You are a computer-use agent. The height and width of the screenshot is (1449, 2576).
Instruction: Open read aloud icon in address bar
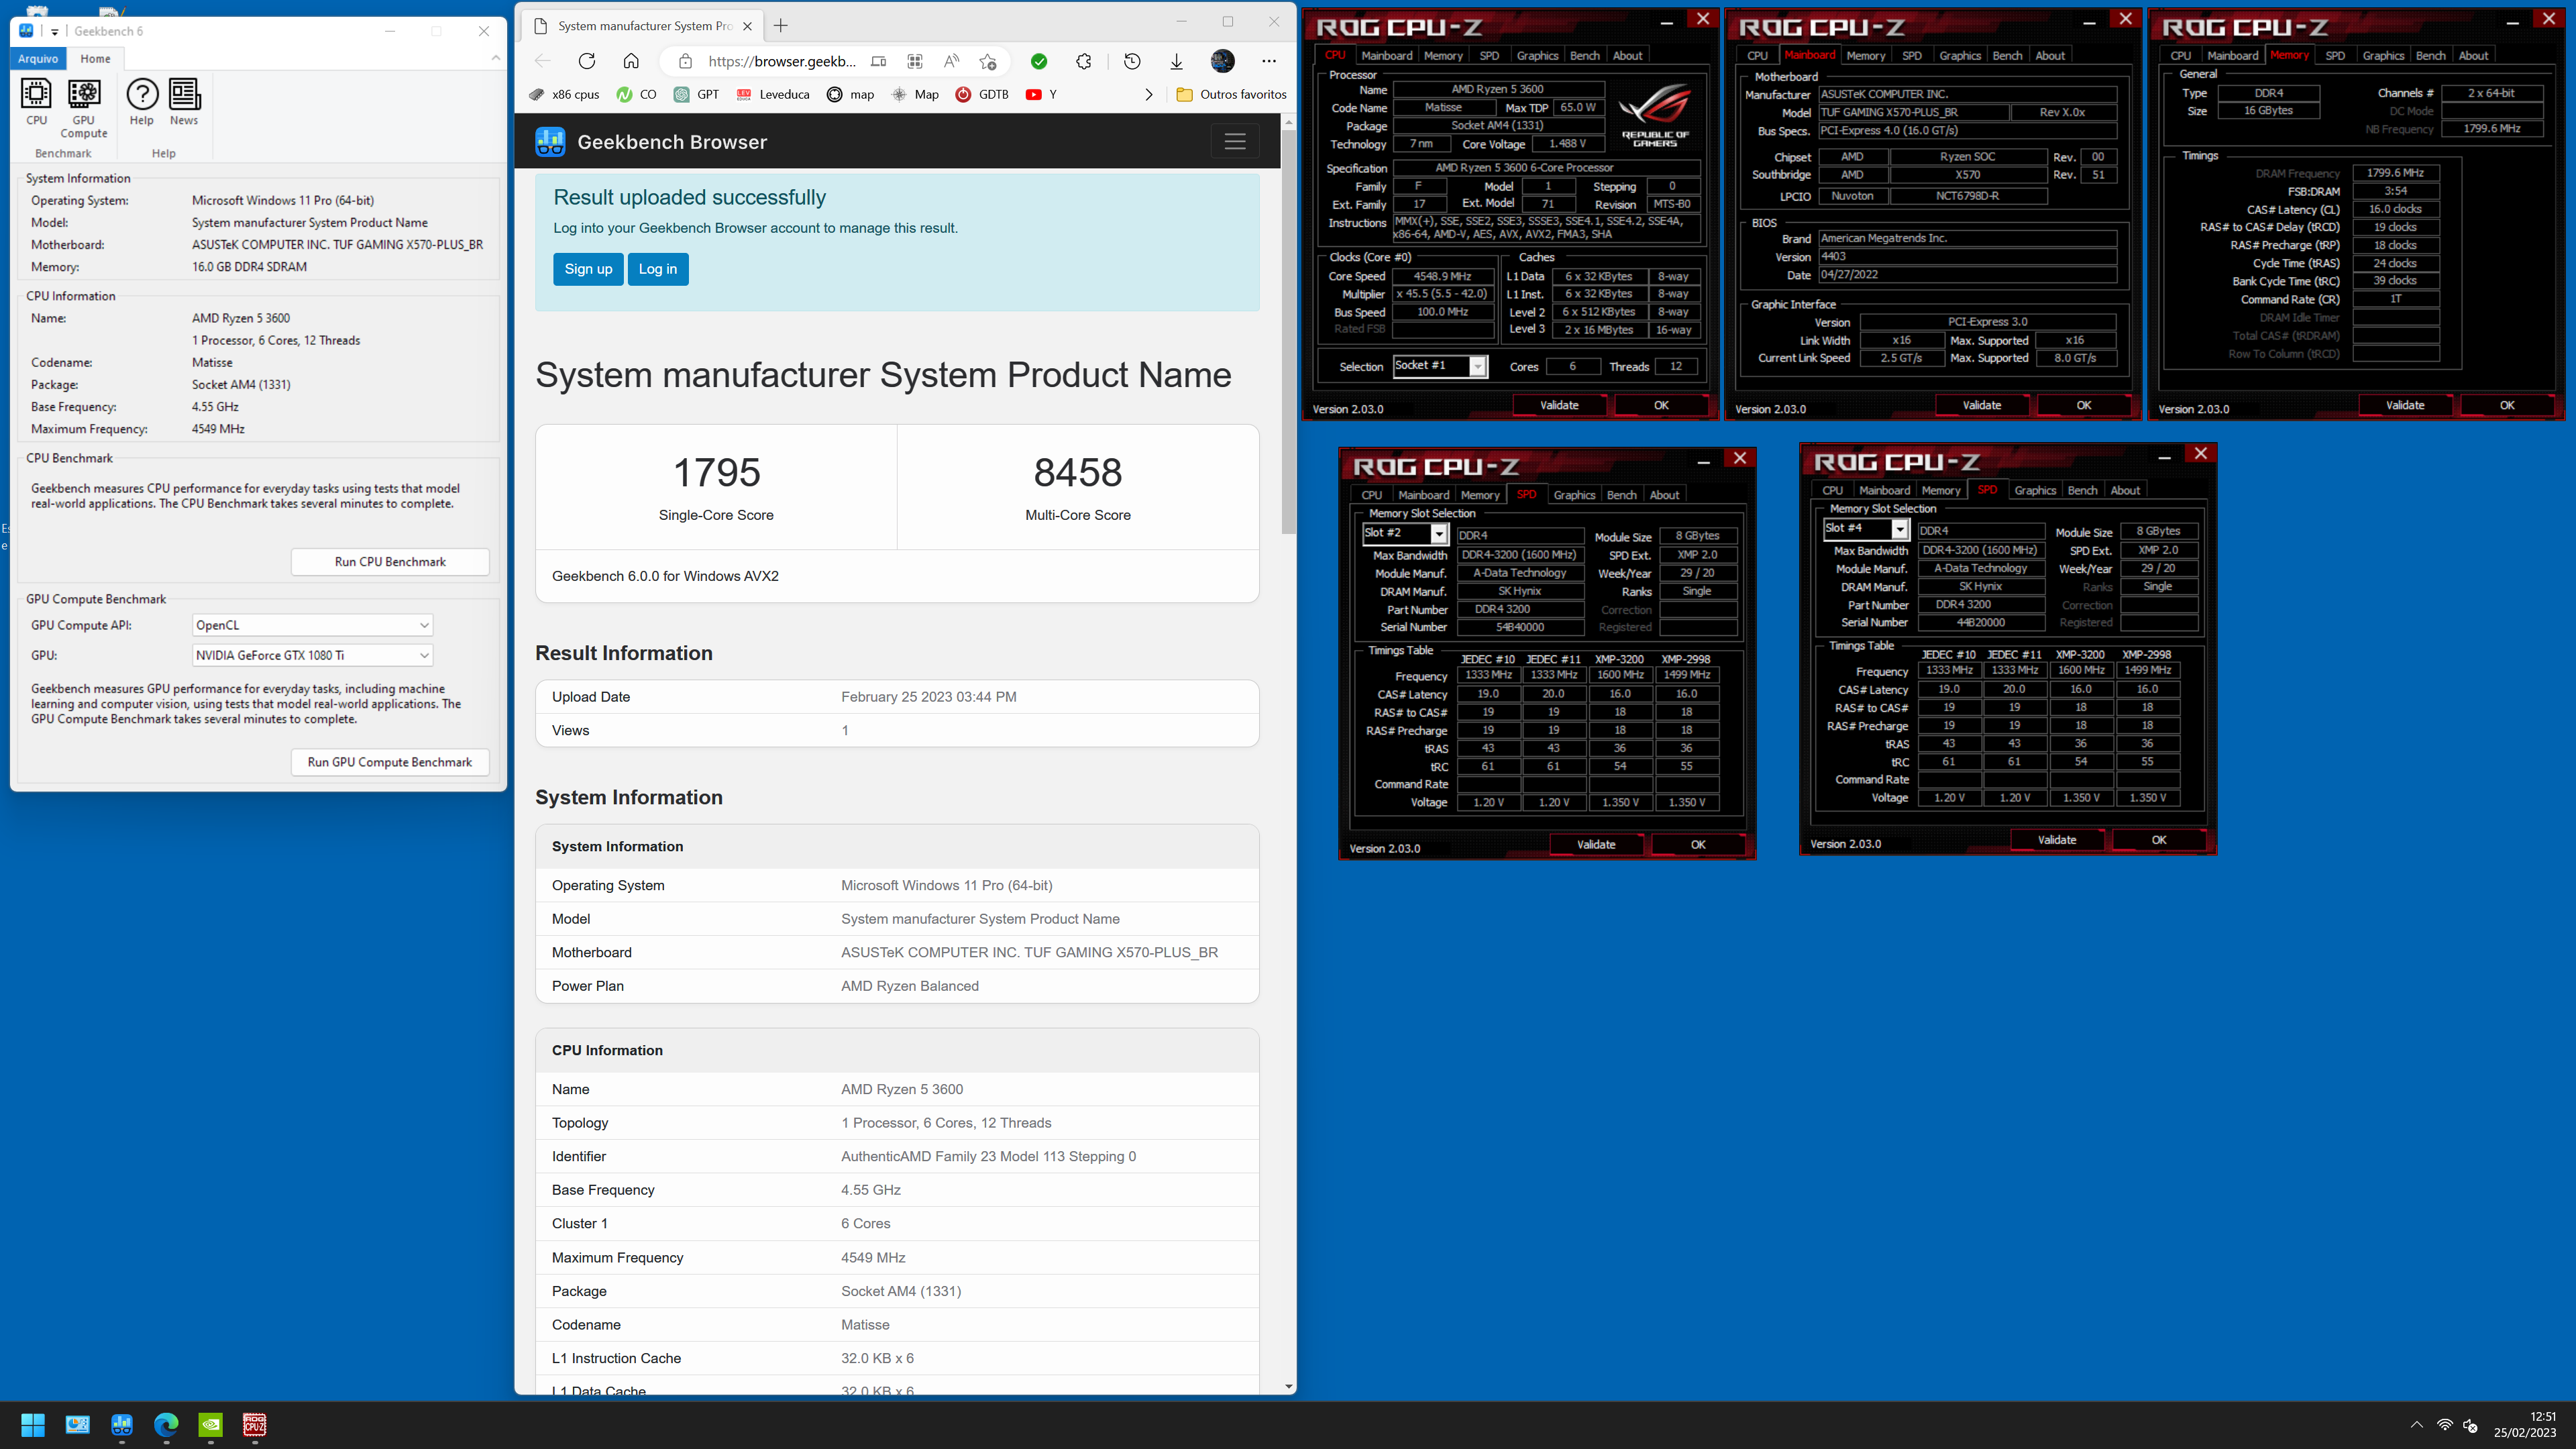point(951,62)
